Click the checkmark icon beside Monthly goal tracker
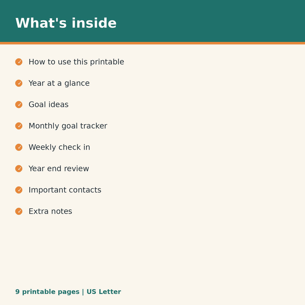 point(19,126)
